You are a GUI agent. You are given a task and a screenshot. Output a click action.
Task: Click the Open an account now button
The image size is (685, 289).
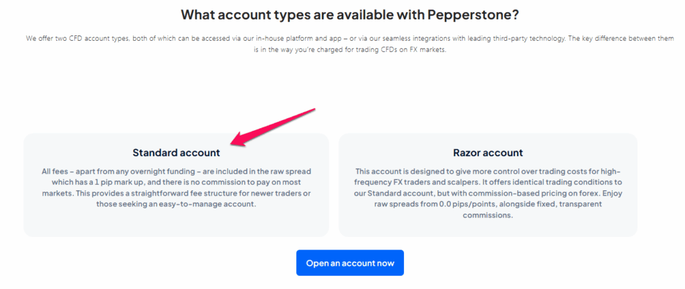(x=350, y=263)
